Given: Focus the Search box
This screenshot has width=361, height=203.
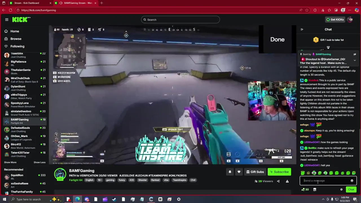Looking at the screenshot, I should point(180,19).
